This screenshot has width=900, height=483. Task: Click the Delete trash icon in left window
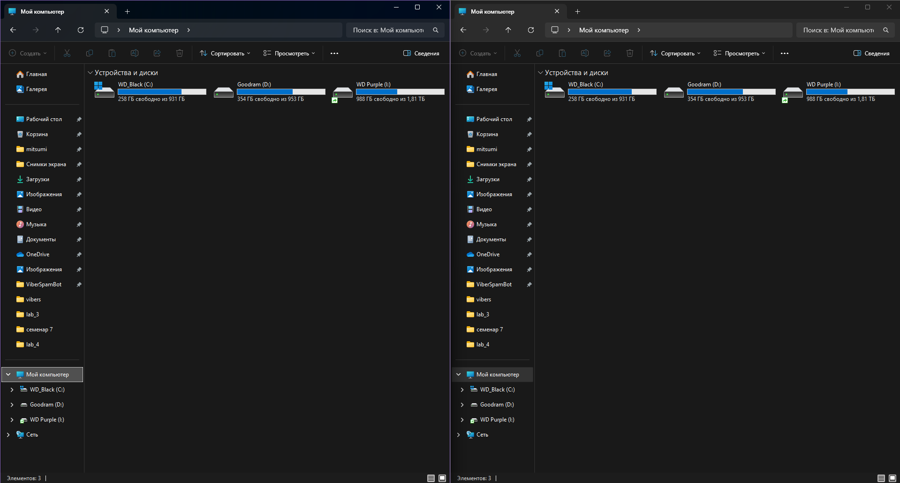(x=180, y=54)
